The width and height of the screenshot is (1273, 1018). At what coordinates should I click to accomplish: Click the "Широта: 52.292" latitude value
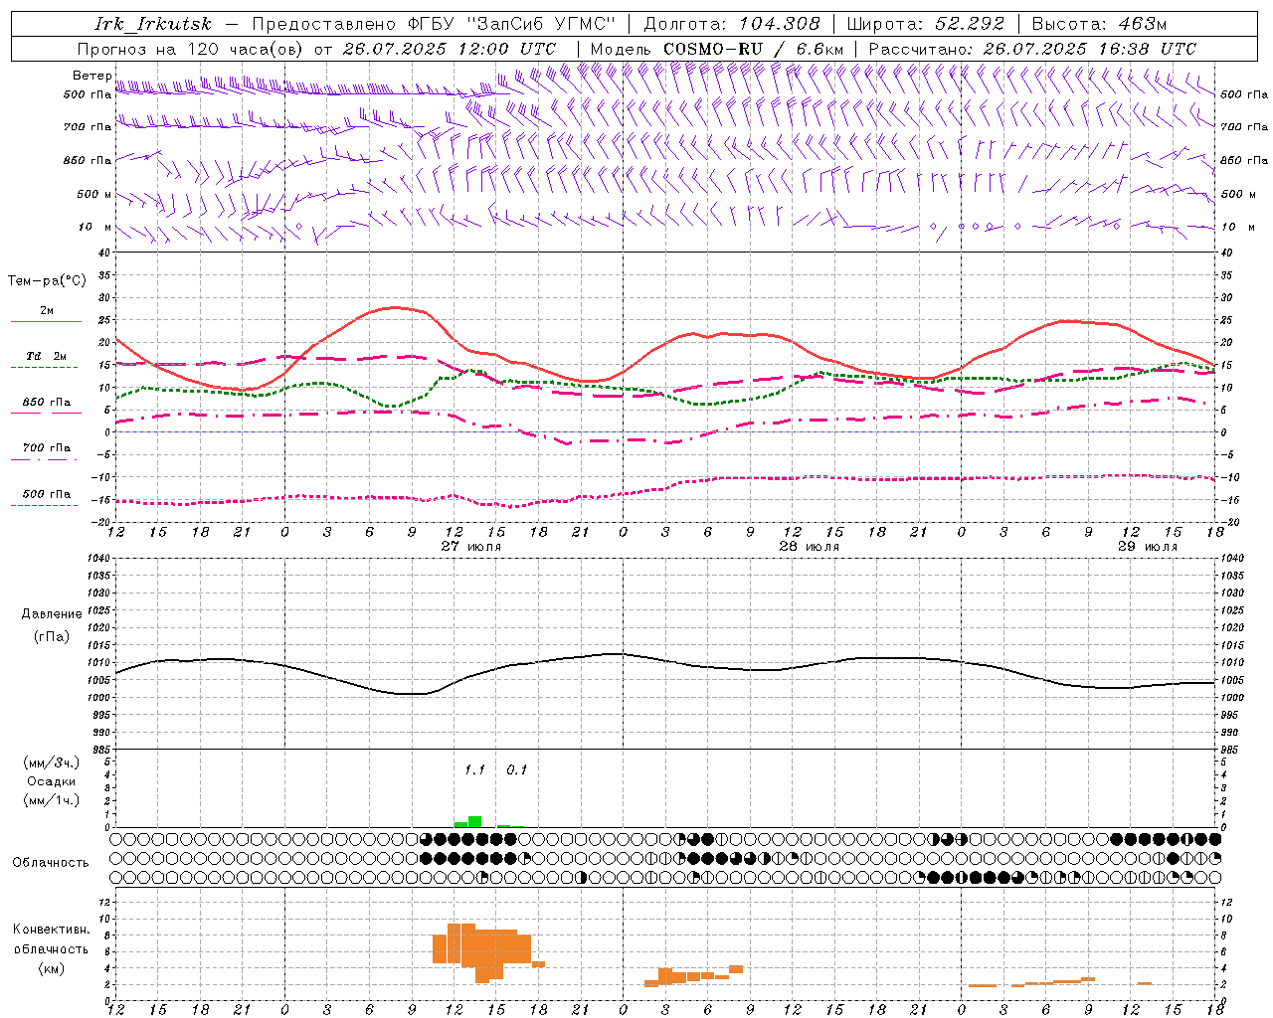[926, 24]
